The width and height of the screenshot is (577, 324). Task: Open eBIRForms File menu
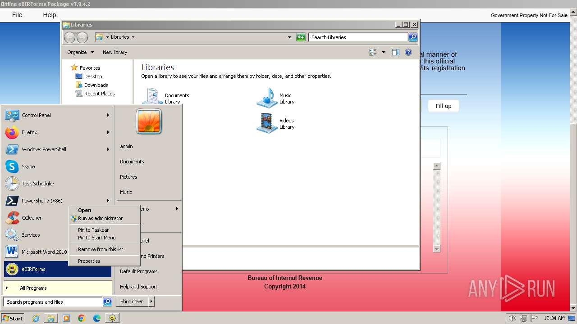point(17,15)
